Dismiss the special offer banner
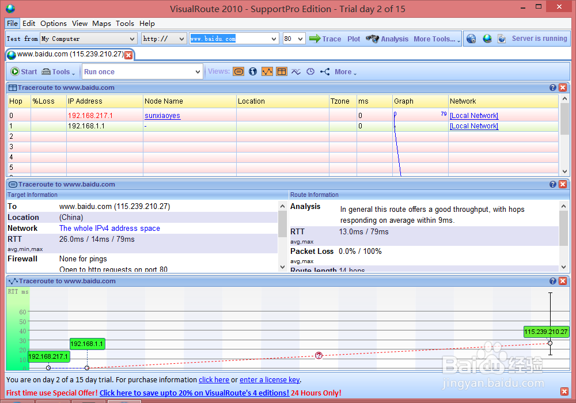 click(x=564, y=391)
